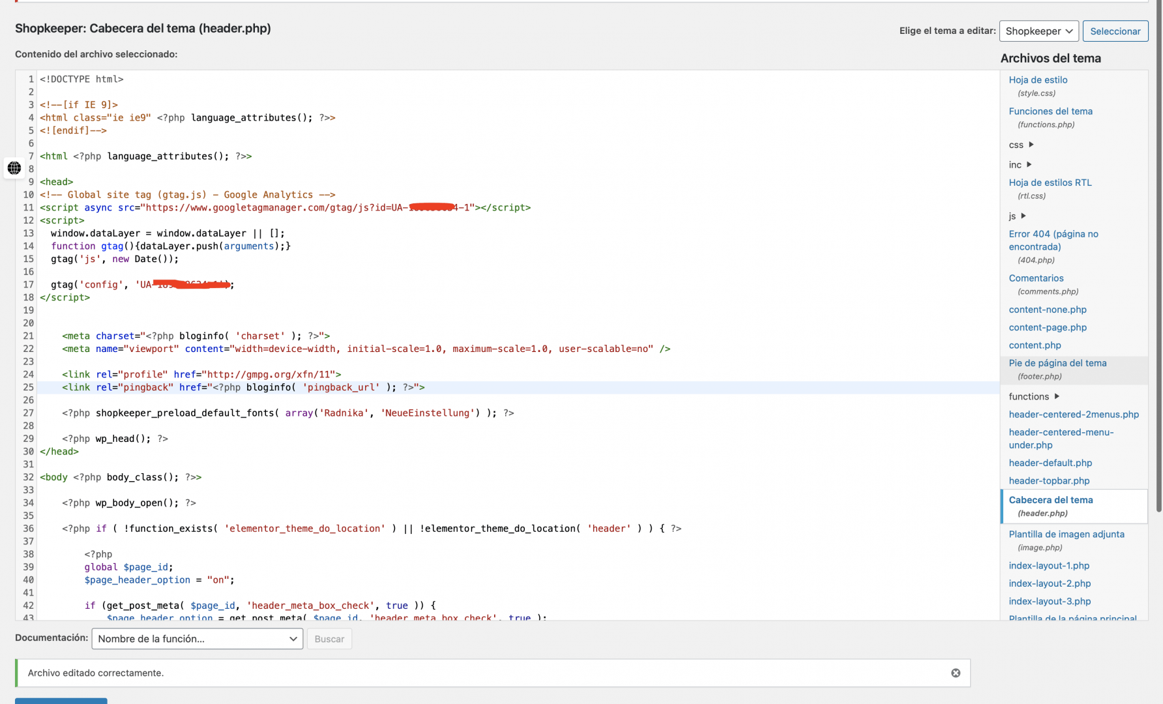Open Hoja de estilos RTL file
The height and width of the screenshot is (704, 1163).
[x=1050, y=183]
